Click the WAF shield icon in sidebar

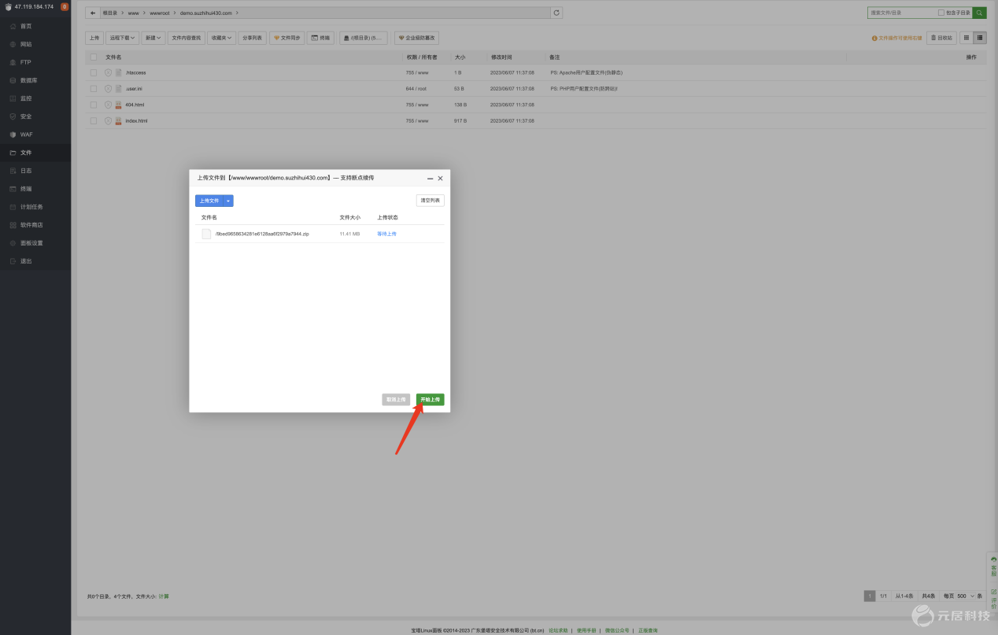pyautogui.click(x=13, y=135)
